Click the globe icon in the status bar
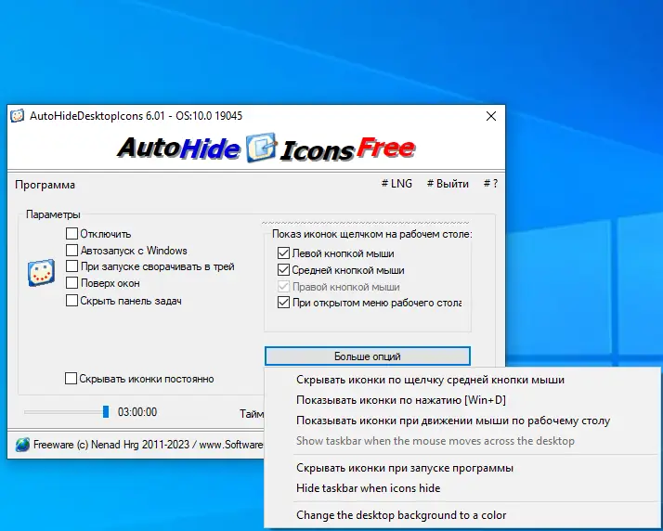The height and width of the screenshot is (531, 663). click(22, 445)
